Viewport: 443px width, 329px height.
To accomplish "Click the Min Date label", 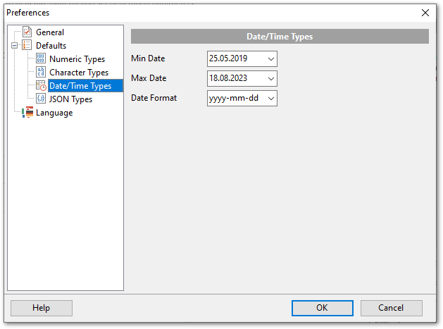I will click(x=148, y=58).
